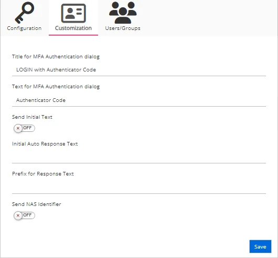Click the "Title for MFA Authentication dialog" label
The width and height of the screenshot is (278, 258).
coord(56,57)
